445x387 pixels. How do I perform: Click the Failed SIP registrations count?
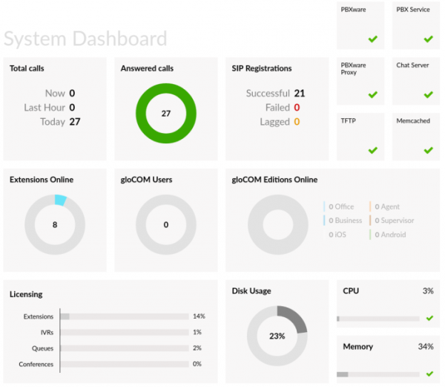(x=297, y=108)
